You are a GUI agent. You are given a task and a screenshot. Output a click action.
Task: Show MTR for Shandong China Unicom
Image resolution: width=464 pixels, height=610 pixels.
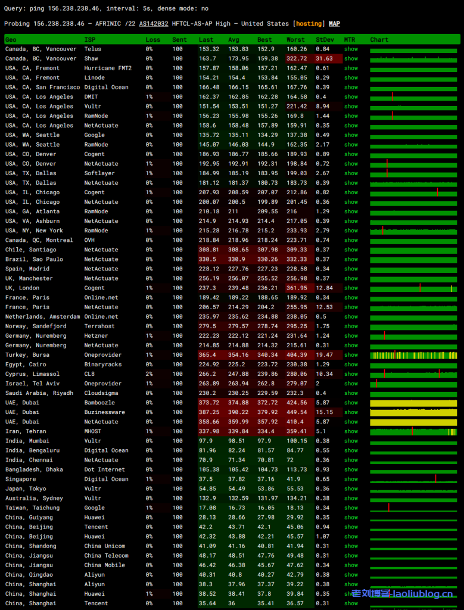click(351, 546)
